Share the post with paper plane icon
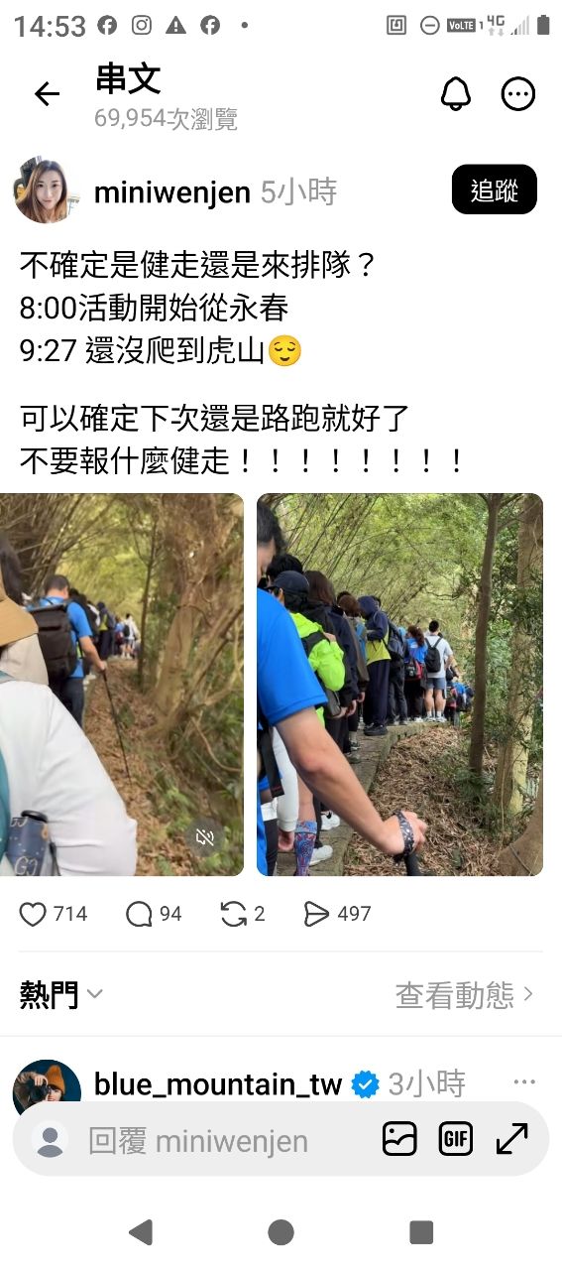 [x=316, y=914]
